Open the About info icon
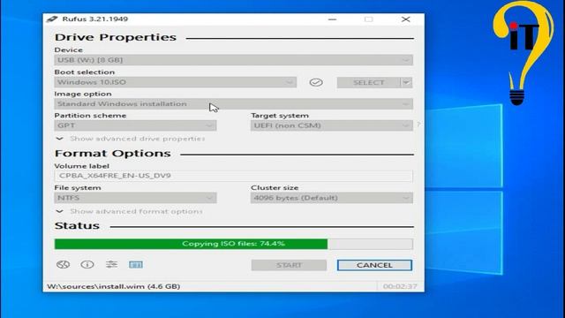Screen dimensions: 565x318 [87, 265]
